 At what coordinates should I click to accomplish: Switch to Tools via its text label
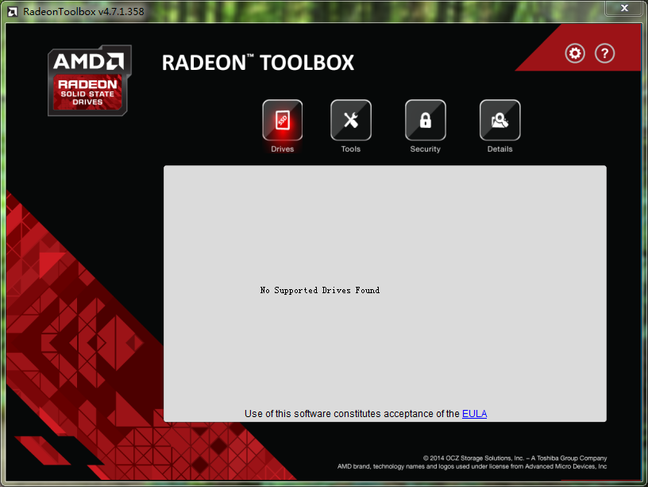[350, 149]
